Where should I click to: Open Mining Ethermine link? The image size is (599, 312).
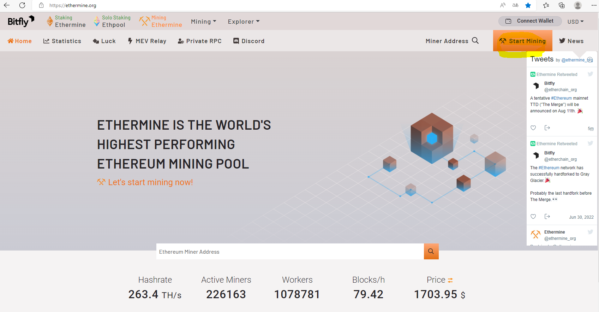[x=161, y=21]
